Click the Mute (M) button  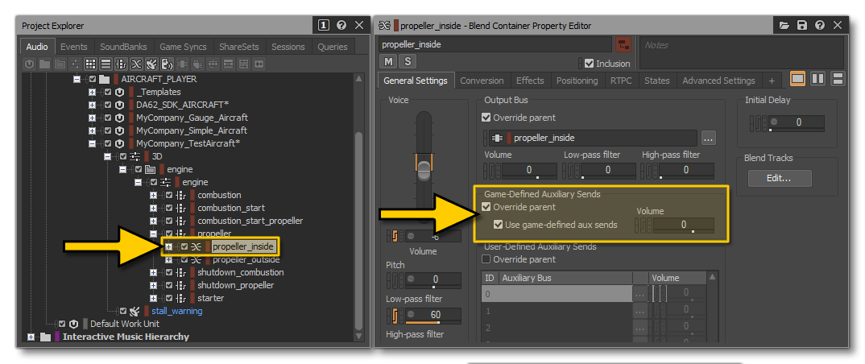[389, 62]
